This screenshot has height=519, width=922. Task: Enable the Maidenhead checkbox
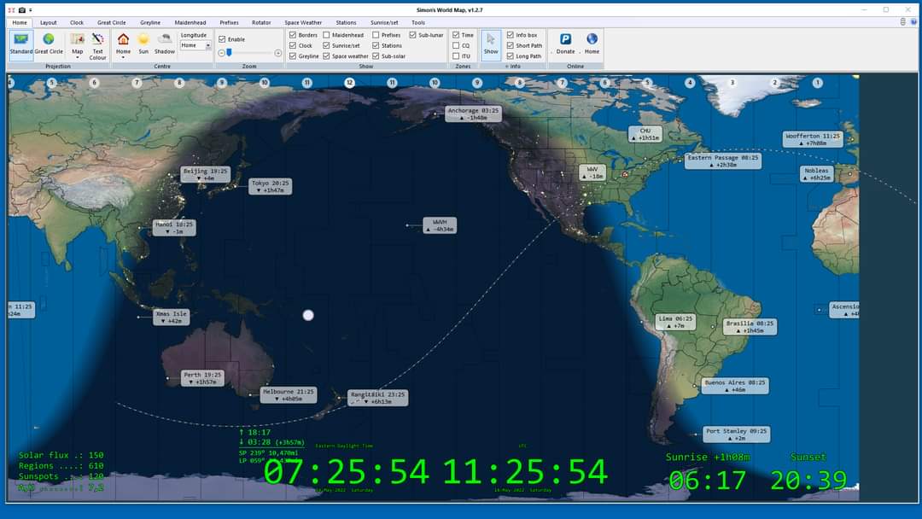click(327, 35)
